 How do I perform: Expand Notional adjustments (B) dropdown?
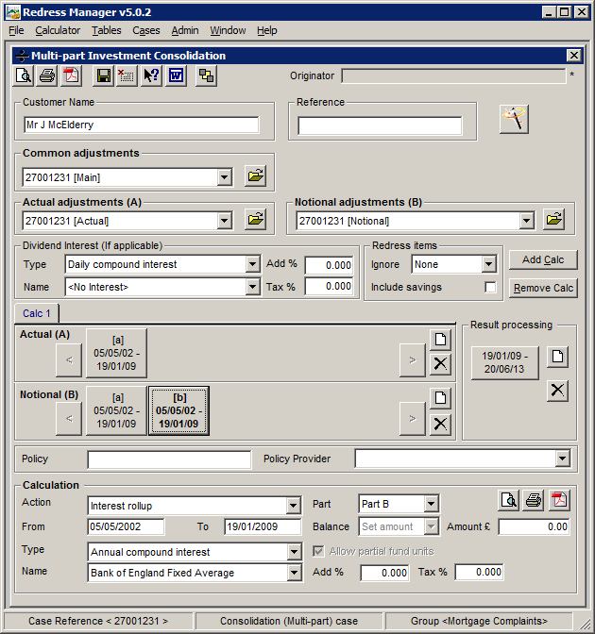point(526,221)
